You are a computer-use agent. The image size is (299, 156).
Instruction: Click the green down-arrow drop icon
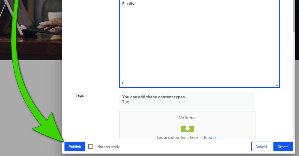pyautogui.click(x=187, y=129)
